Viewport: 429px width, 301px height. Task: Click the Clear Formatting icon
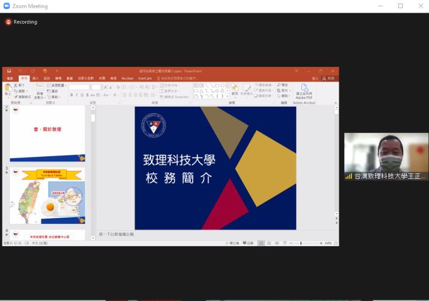tap(118, 87)
